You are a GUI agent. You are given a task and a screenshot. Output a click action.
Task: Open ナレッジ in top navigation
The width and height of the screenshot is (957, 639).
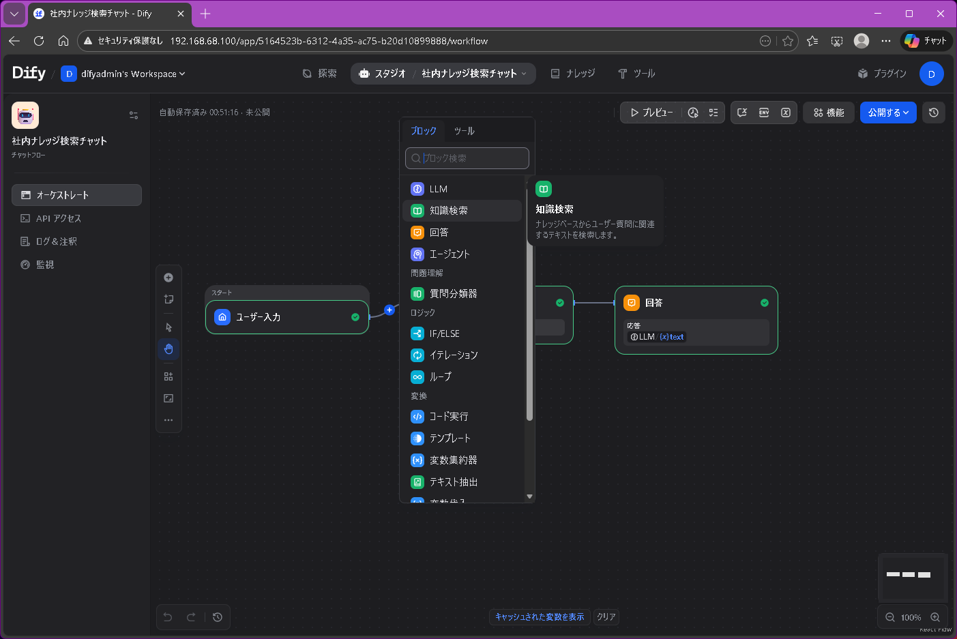point(573,74)
